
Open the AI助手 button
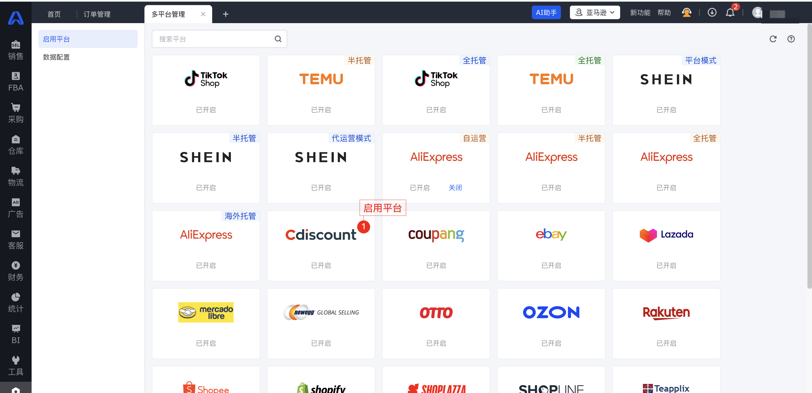coord(546,13)
